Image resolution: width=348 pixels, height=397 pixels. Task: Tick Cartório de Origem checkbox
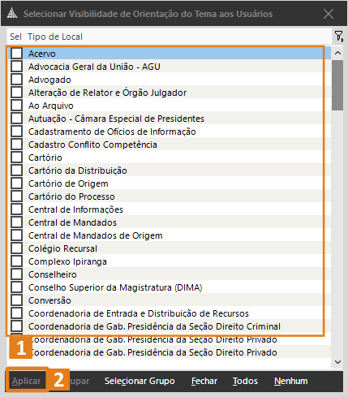[17, 183]
